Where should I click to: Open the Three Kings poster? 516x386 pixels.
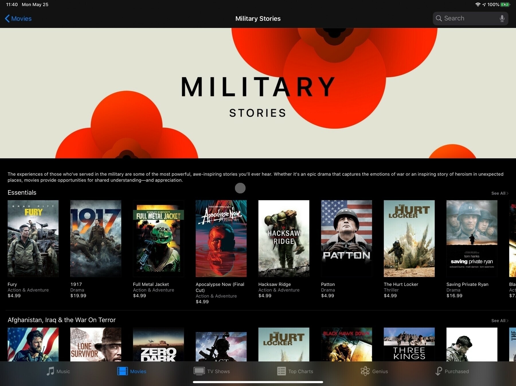point(409,345)
